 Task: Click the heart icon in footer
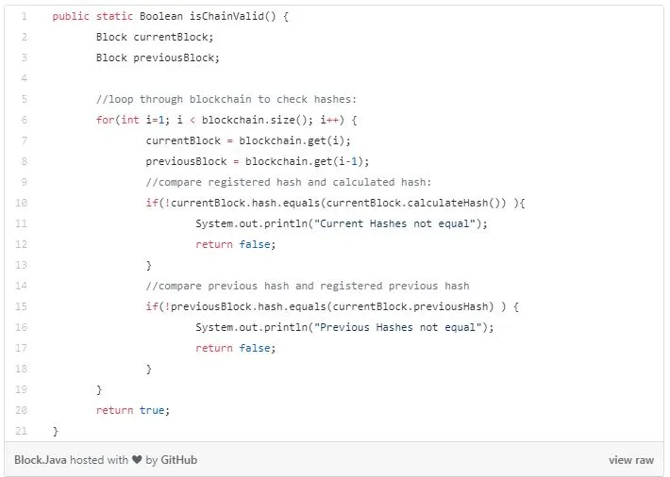click(x=137, y=460)
